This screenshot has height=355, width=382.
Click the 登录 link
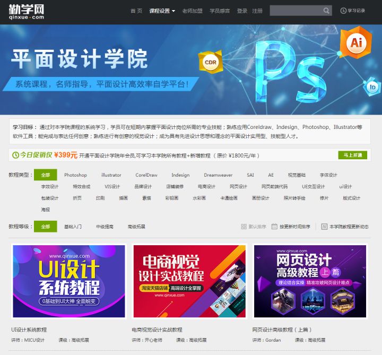[x=242, y=11]
